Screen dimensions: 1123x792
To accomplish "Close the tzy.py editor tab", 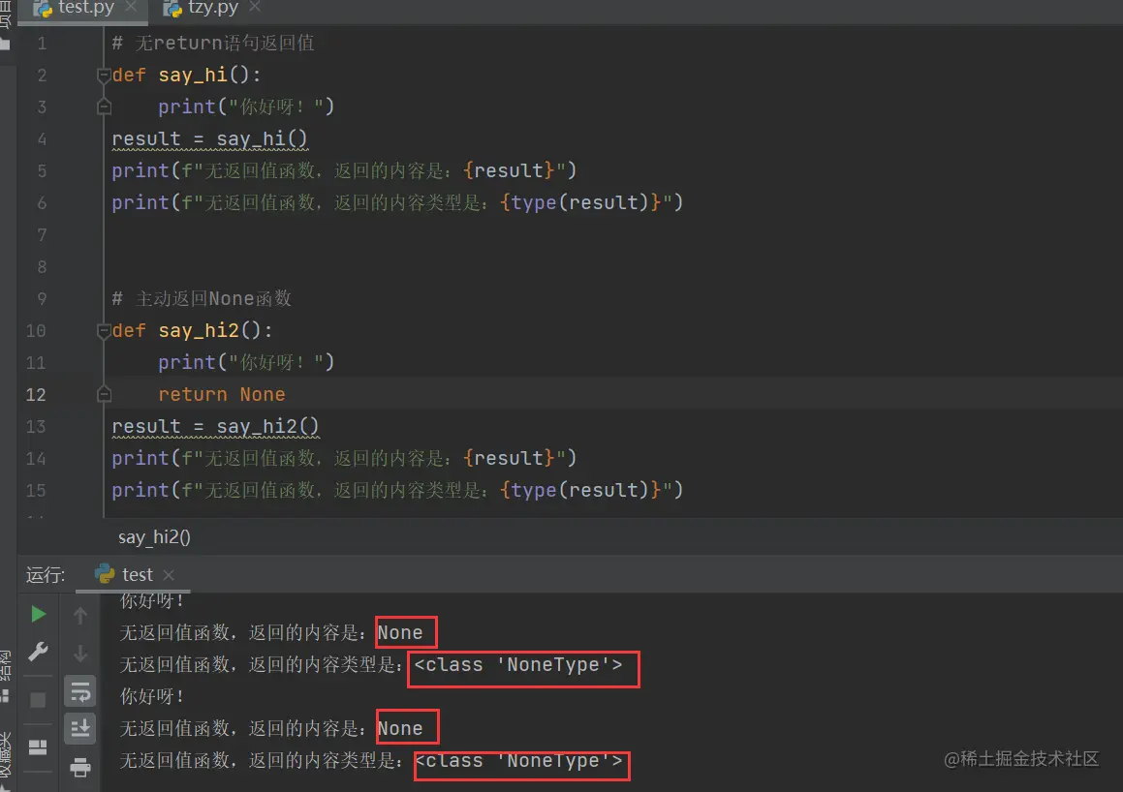I will (x=254, y=7).
